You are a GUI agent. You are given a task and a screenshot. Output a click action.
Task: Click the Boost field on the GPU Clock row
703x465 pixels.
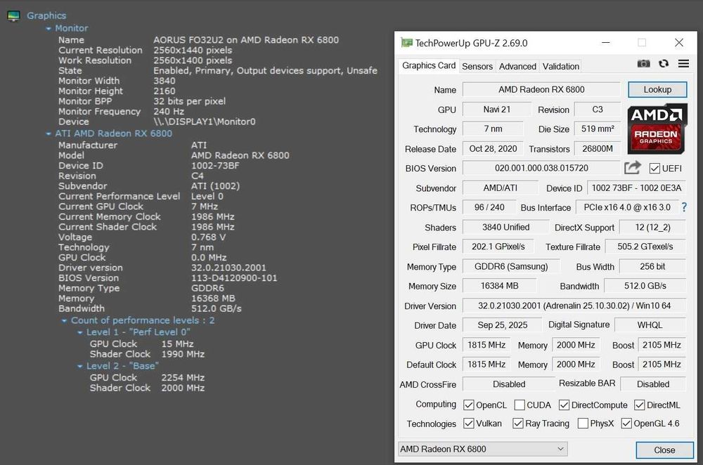pos(662,345)
